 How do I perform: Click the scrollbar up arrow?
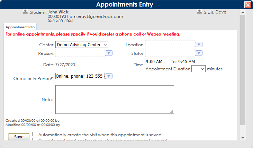coord(243,12)
